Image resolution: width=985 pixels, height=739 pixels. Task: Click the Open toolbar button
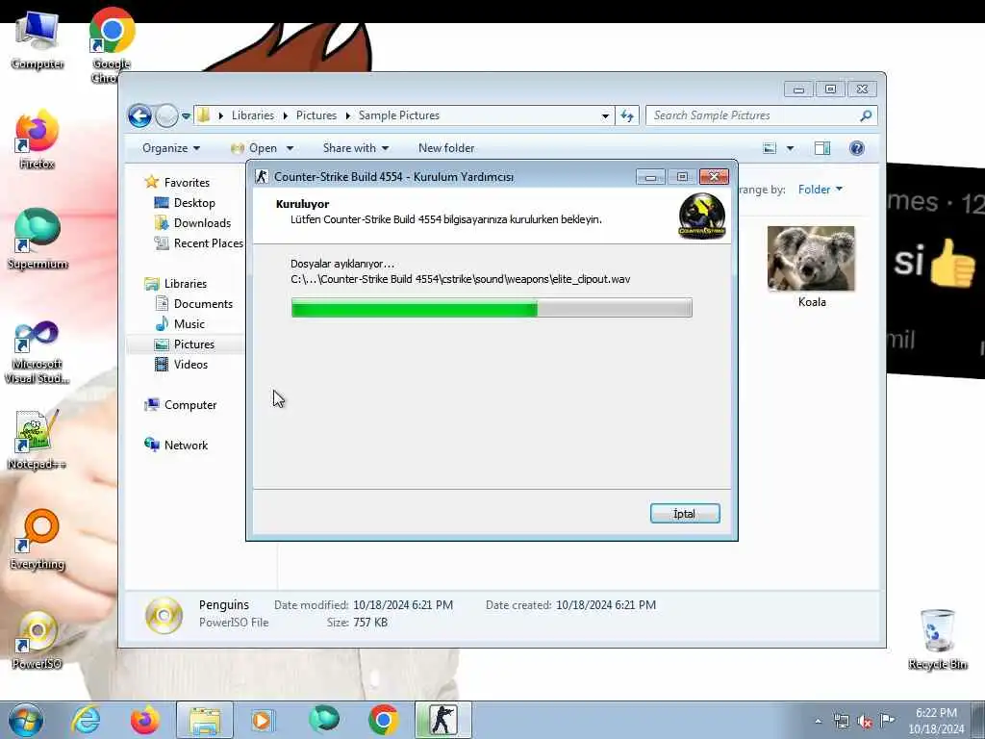coord(254,148)
